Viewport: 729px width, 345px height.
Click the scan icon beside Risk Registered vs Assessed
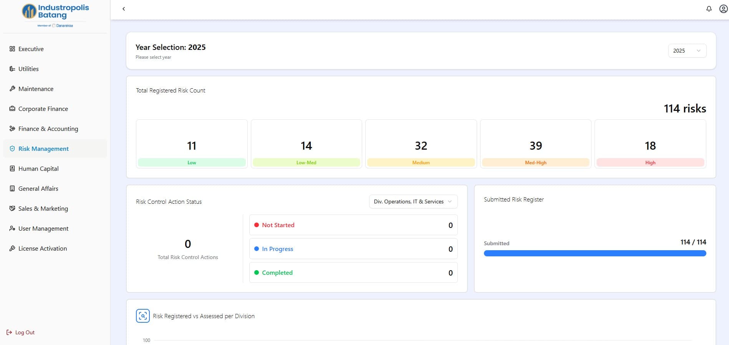tap(143, 316)
